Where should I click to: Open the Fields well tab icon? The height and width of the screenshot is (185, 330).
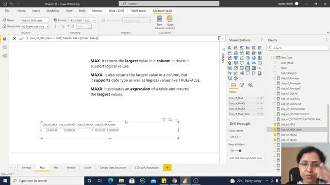click(x=234, y=85)
